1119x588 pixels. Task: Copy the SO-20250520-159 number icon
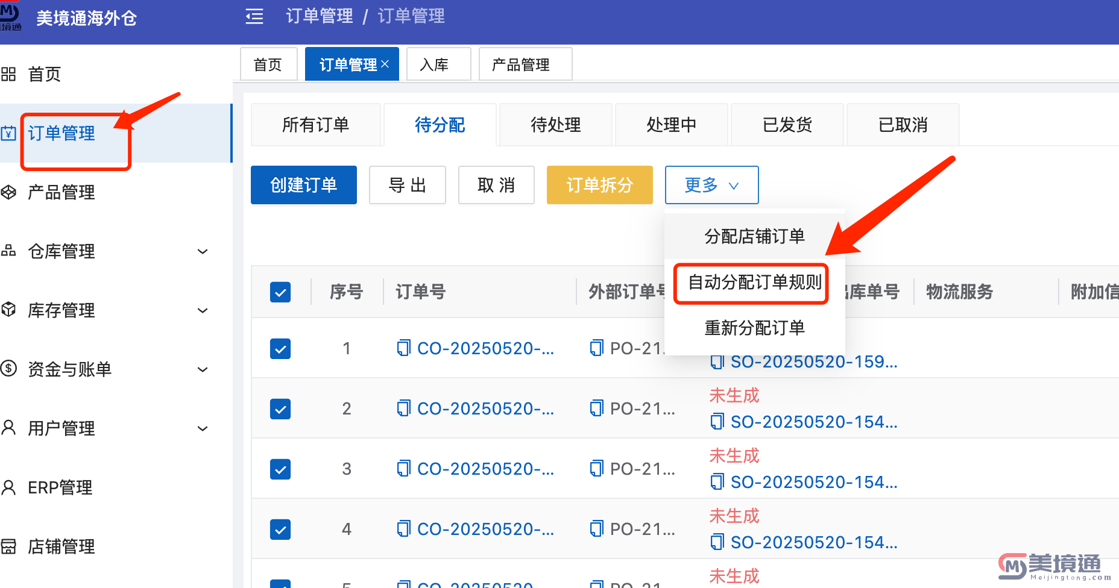pyautogui.click(x=717, y=361)
